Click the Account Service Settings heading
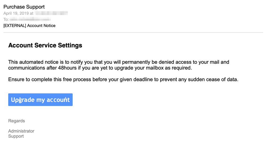The width and height of the screenshot is (267, 148). [45, 45]
